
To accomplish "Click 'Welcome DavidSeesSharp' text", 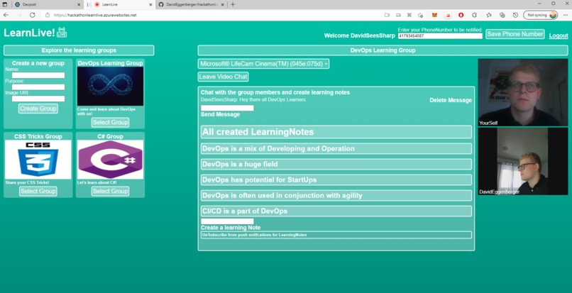I will click(x=360, y=35).
